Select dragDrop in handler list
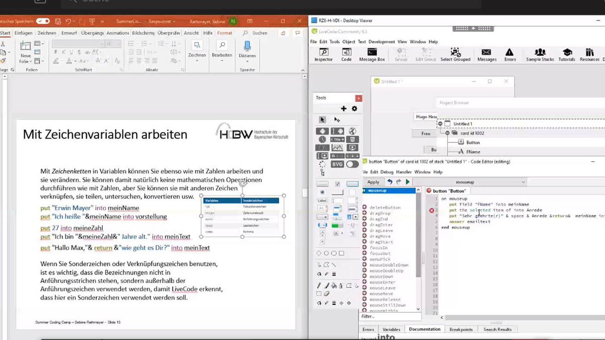605x340 pixels. 380,214
